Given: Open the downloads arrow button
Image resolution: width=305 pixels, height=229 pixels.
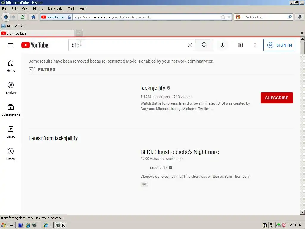Looking at the screenshot, I should pyautogui.click(x=300, y=17).
